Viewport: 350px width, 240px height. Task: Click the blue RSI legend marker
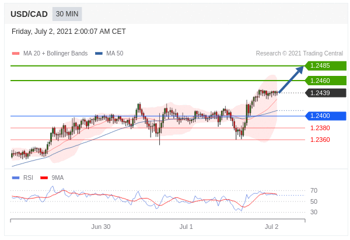(16, 178)
